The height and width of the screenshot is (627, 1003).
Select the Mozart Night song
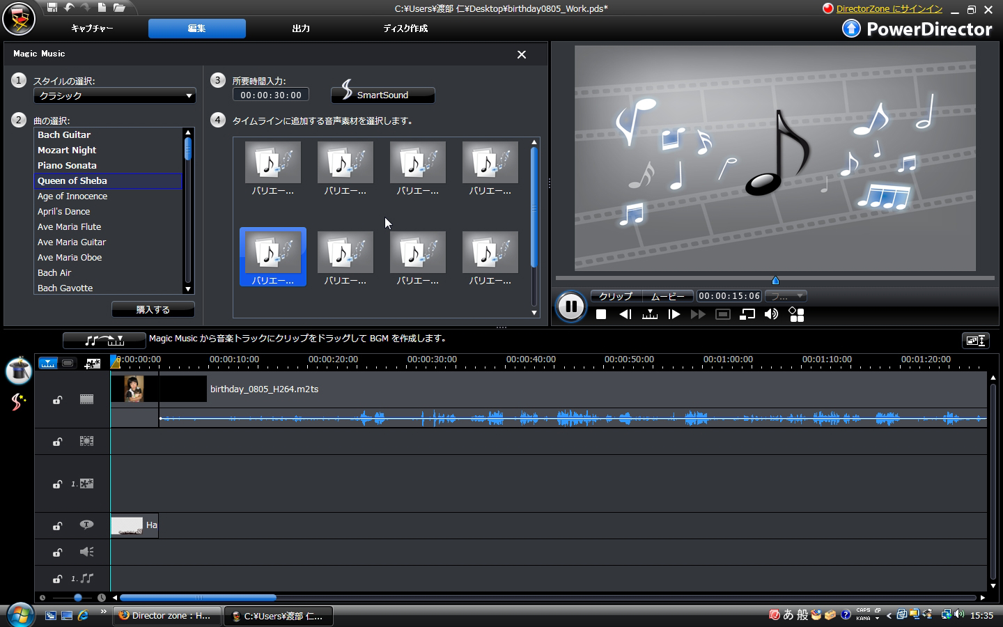click(109, 150)
